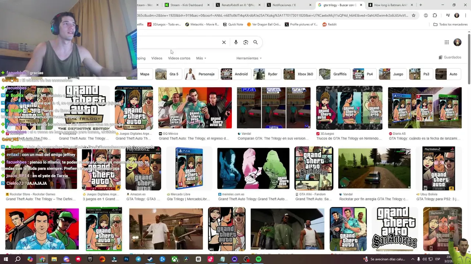Click the page vertical scrollbar

[469, 59]
